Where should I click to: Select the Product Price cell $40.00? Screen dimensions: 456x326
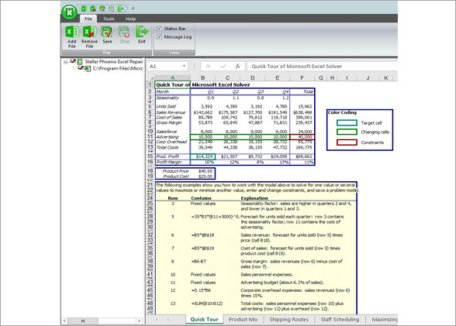202,171
